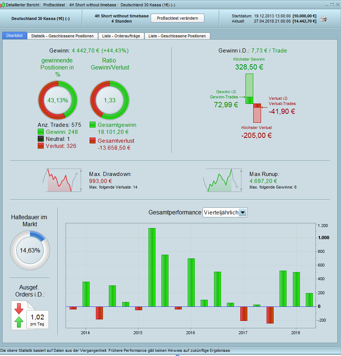Image resolution: width=341 pixels, height=356 pixels.
Task: Click the 1,33 Ratio Gewinn/Verlust donut chart
Action: (110, 100)
